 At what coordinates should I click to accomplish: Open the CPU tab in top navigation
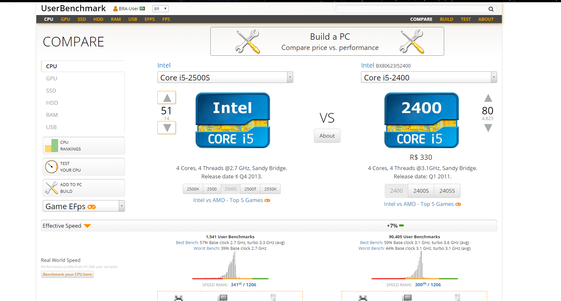coord(49,19)
